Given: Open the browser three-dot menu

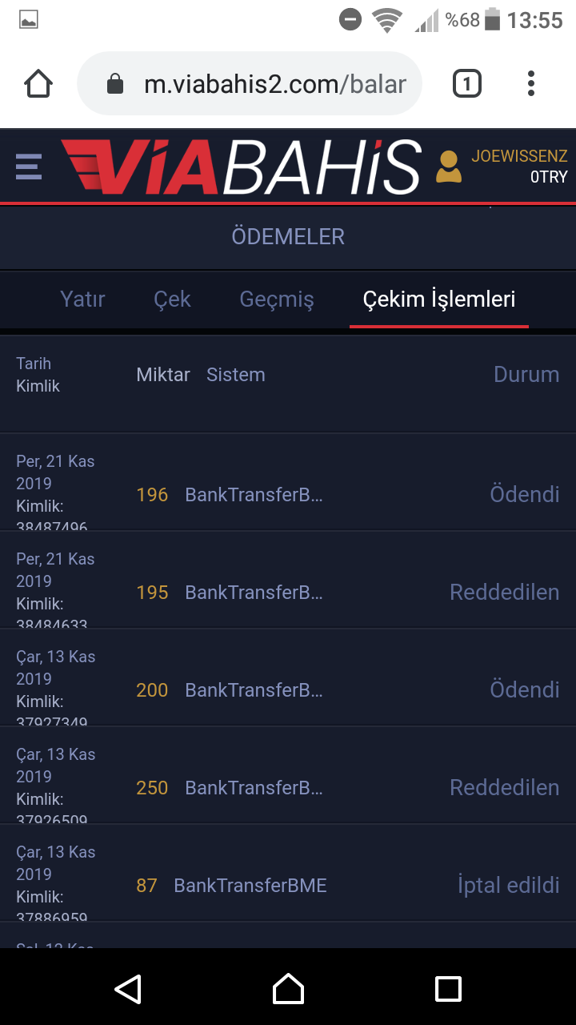Looking at the screenshot, I should click(531, 84).
